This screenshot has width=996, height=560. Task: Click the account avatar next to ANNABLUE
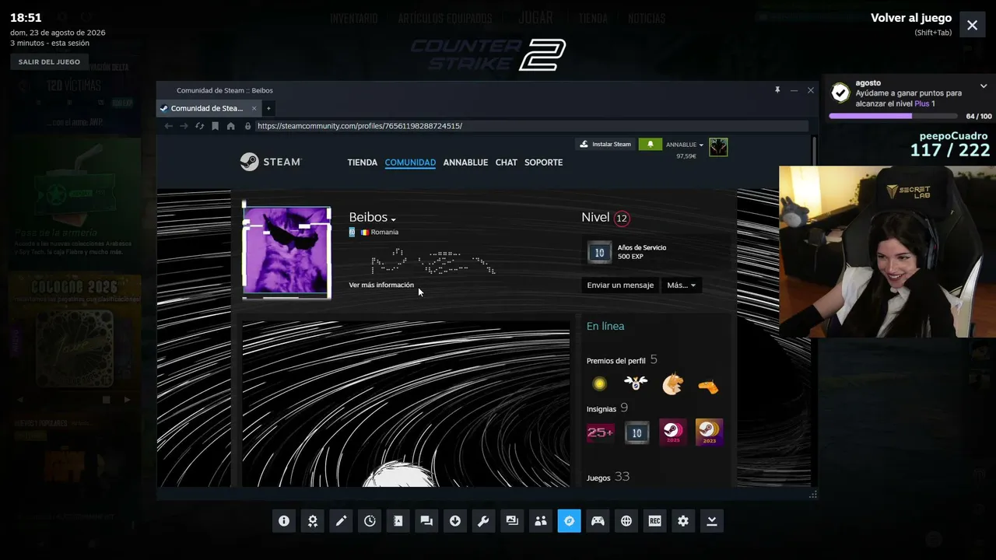pos(718,146)
